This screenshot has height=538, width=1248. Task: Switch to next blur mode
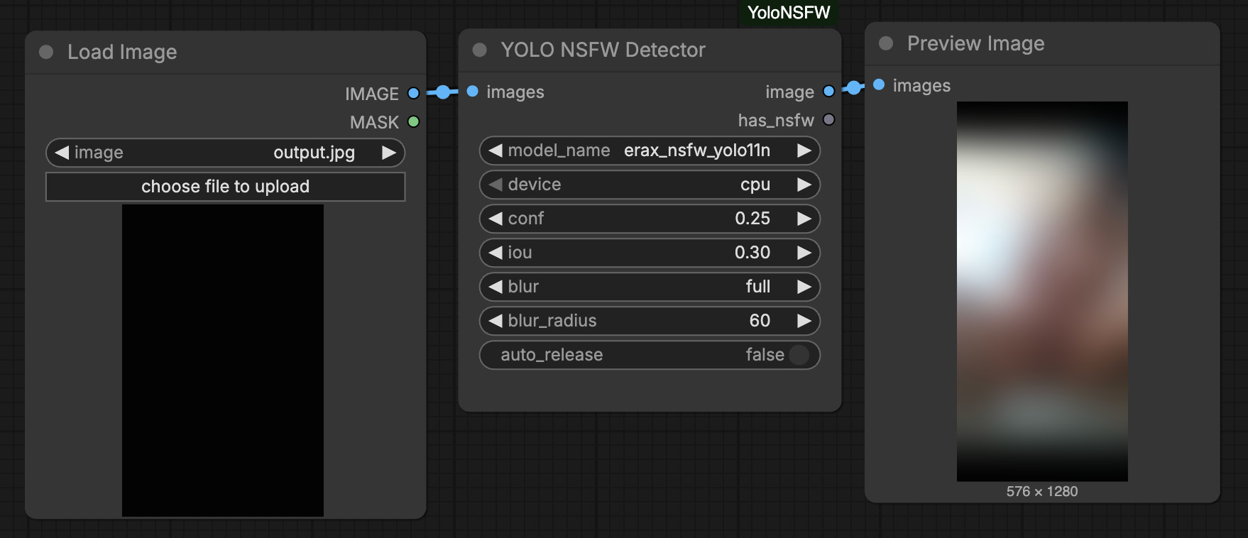tap(804, 287)
